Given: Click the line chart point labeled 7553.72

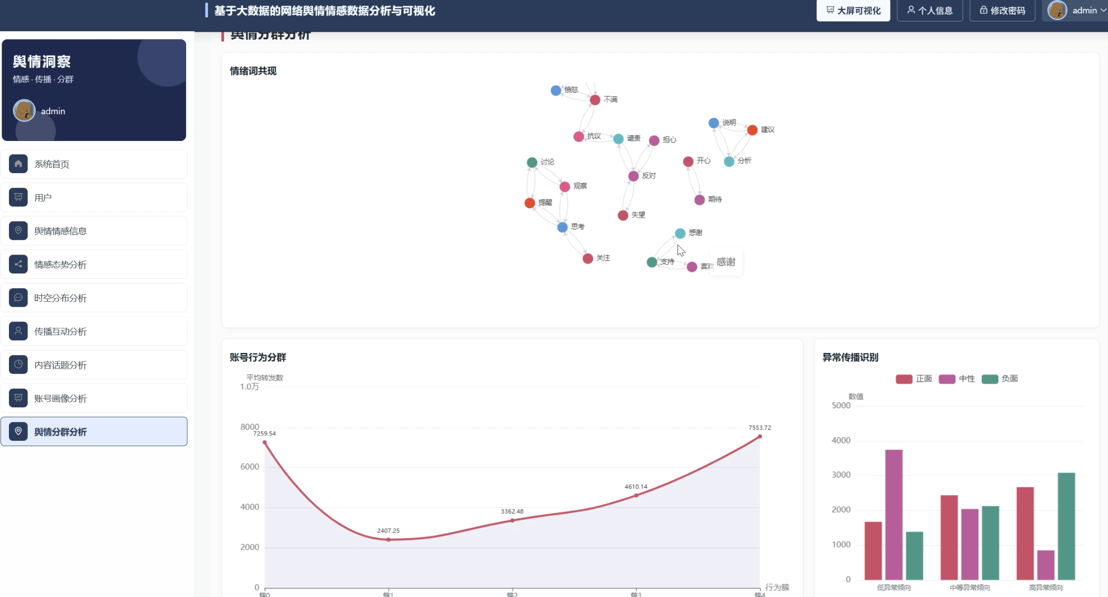Looking at the screenshot, I should (x=760, y=437).
